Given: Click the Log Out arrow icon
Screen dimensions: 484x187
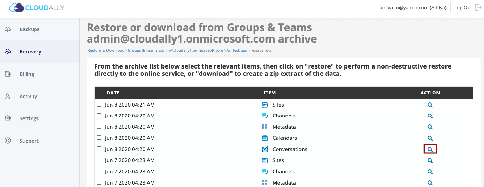Looking at the screenshot, I should [478, 8].
